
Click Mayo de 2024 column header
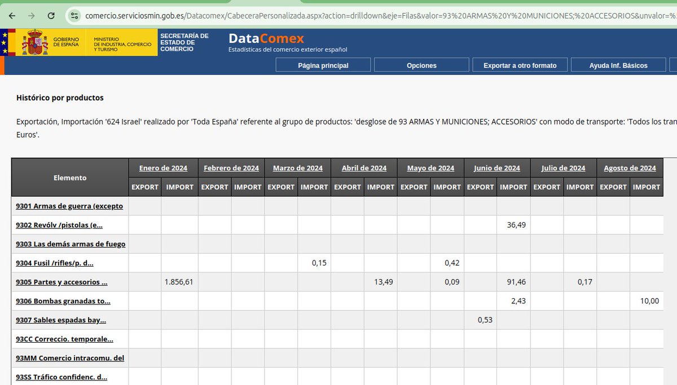point(430,168)
